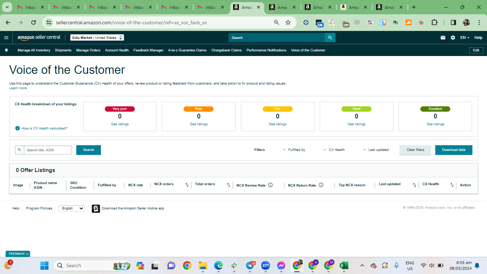Expand the EN language dropdown
487x274 pixels.
tap(465, 37)
